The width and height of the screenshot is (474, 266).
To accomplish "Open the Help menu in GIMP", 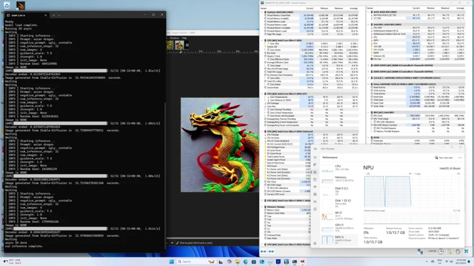I will (184, 38).
